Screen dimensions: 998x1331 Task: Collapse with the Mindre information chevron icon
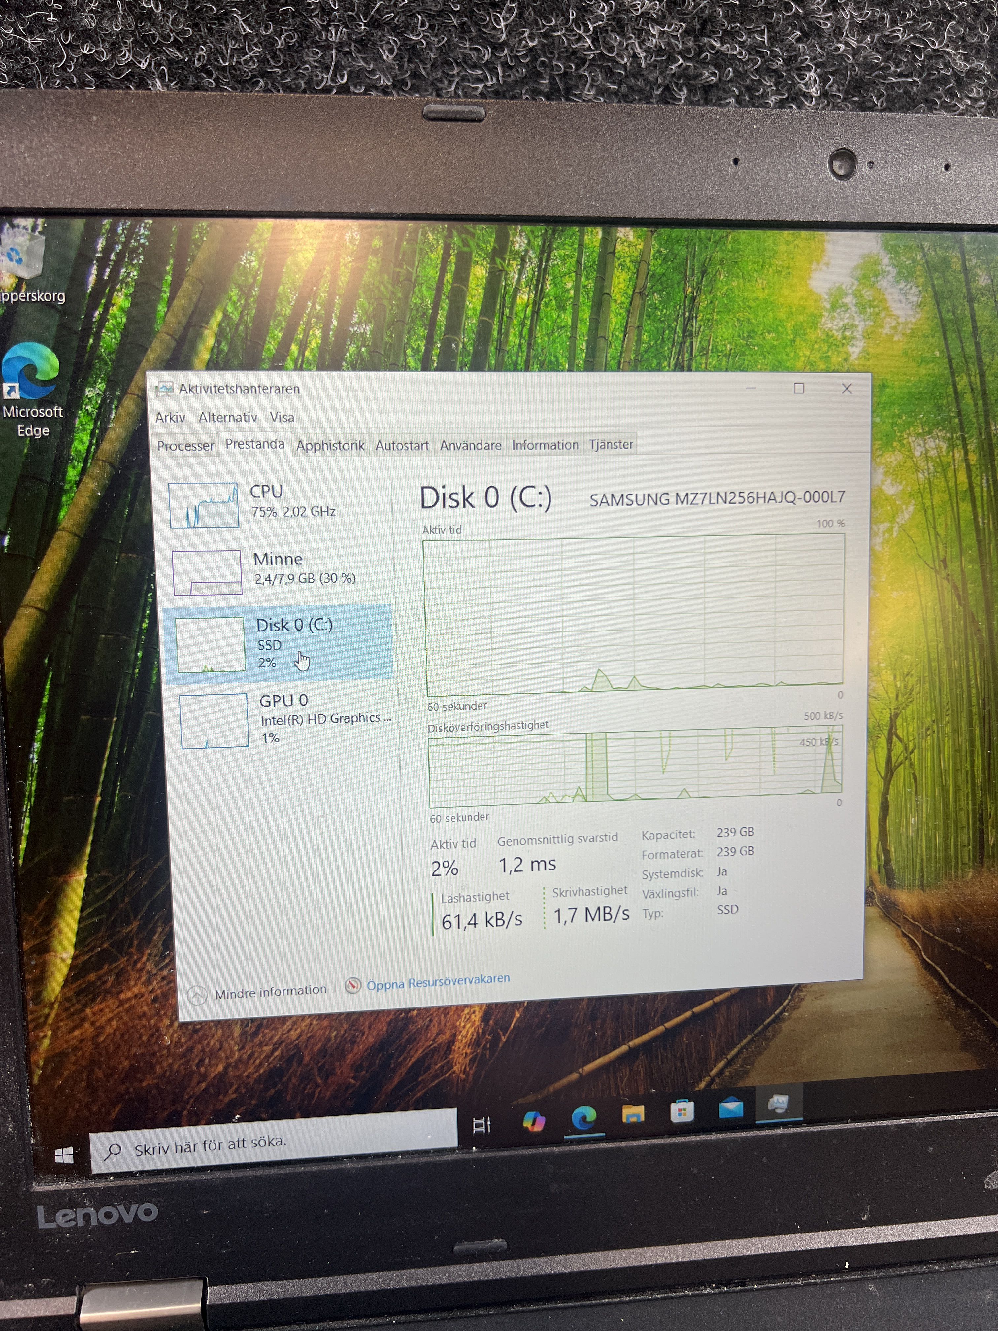(x=197, y=995)
